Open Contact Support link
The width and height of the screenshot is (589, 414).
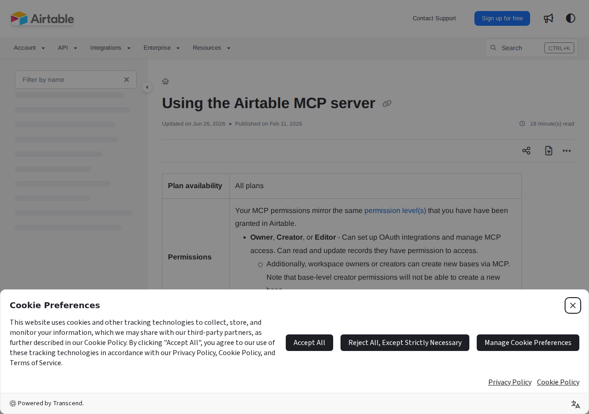tap(434, 18)
